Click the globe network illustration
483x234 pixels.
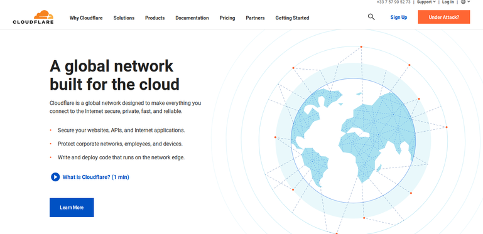tap(353, 141)
